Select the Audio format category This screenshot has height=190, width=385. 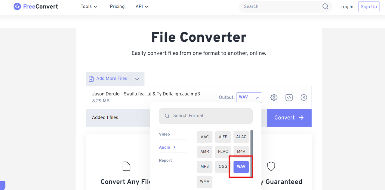(165, 147)
